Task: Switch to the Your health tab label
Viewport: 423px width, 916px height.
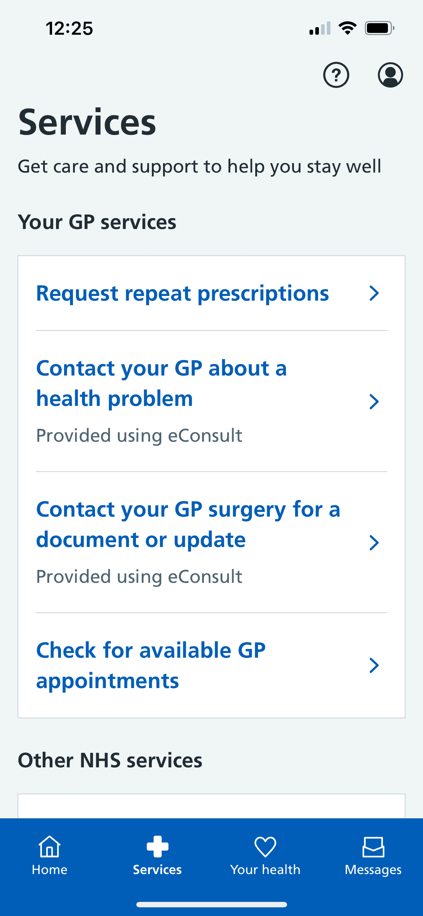Action: [x=265, y=870]
